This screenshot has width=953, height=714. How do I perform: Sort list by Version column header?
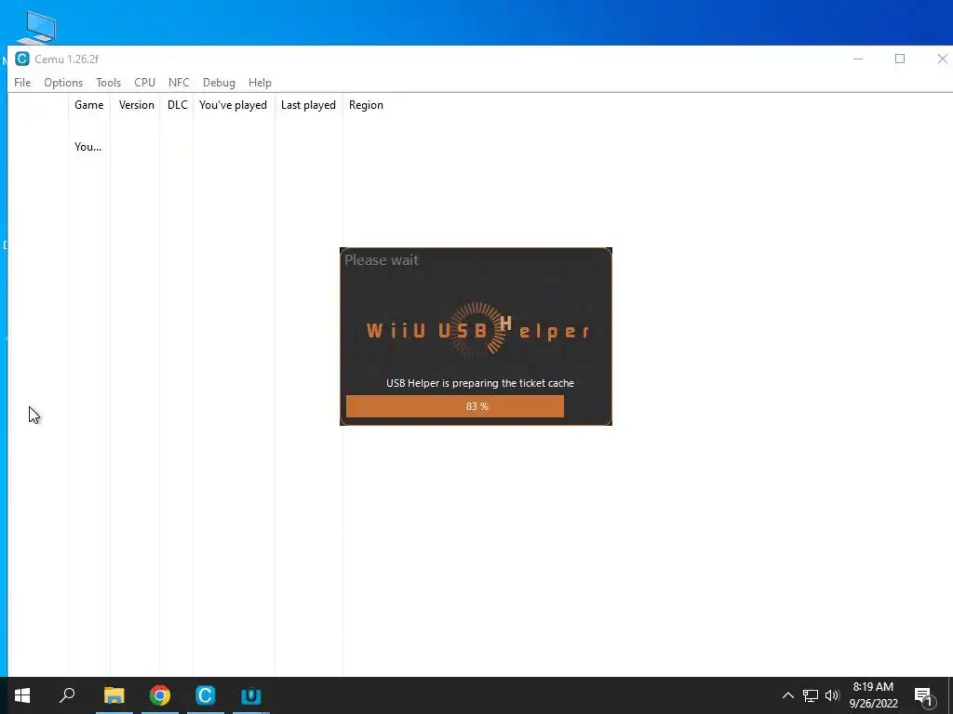[x=136, y=105]
